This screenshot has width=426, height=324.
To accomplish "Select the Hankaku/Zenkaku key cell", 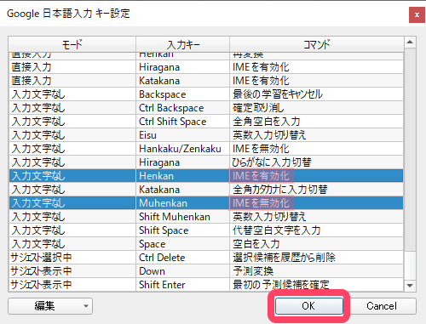I will tap(182, 149).
